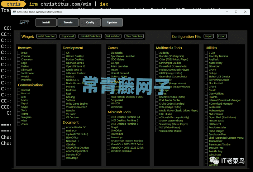Check the 7-Zip checkbox
The height and width of the screenshot is (172, 253).
pyautogui.click(x=206, y=53)
